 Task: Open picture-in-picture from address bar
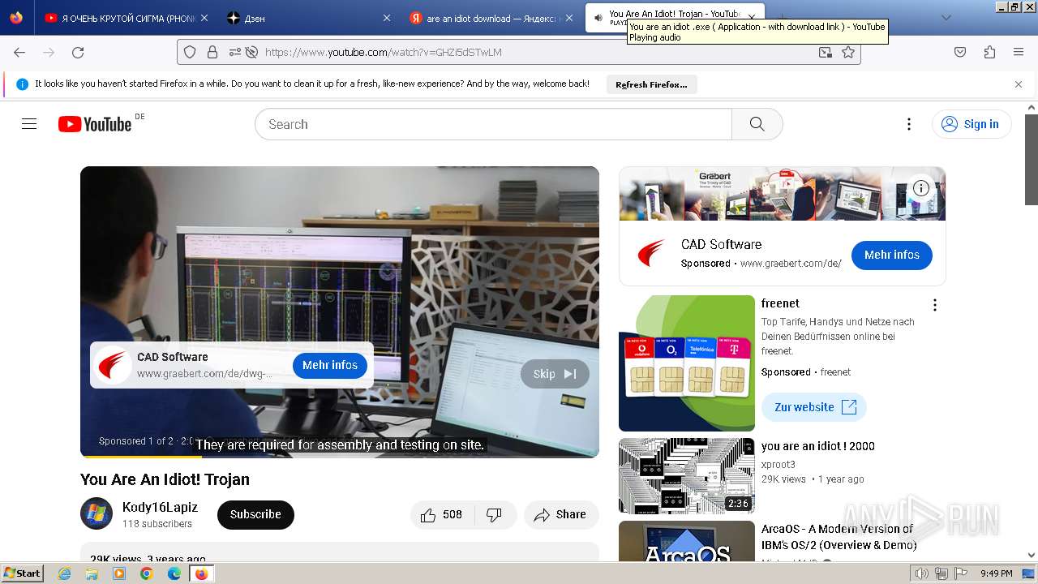coord(825,52)
